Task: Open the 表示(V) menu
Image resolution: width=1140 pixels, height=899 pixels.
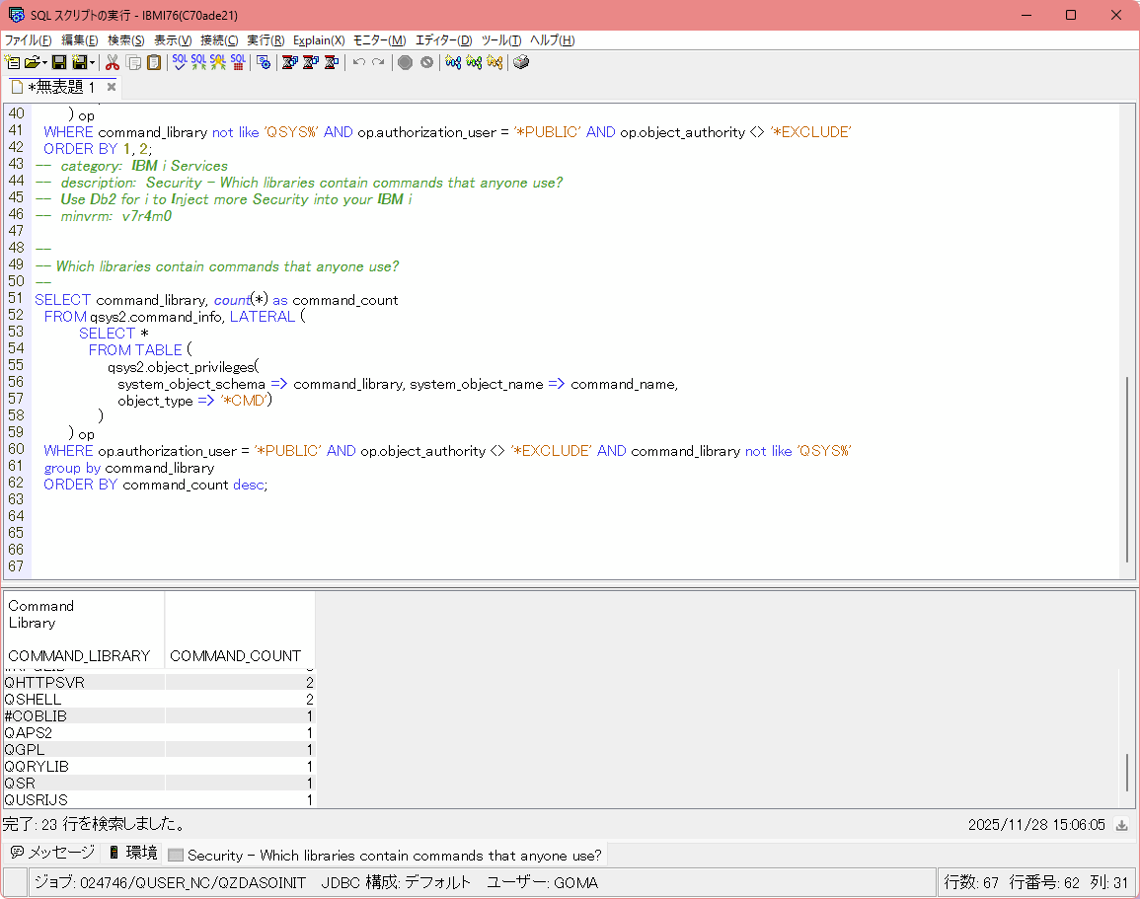Action: pyautogui.click(x=173, y=40)
